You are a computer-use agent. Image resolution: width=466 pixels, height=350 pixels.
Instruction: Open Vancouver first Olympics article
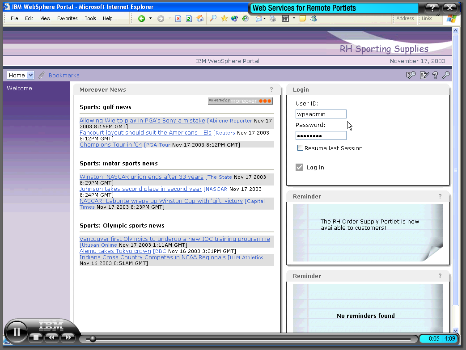coord(175,239)
